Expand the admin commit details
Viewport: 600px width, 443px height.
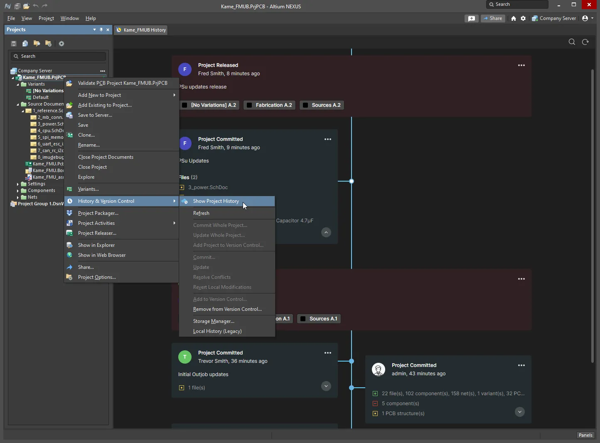[x=520, y=412]
